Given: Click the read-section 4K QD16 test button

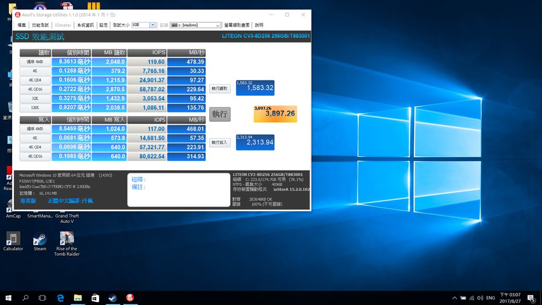Looking at the screenshot, I should pyautogui.click(x=35, y=89).
